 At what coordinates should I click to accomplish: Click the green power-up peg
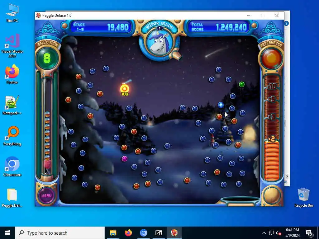point(241,84)
